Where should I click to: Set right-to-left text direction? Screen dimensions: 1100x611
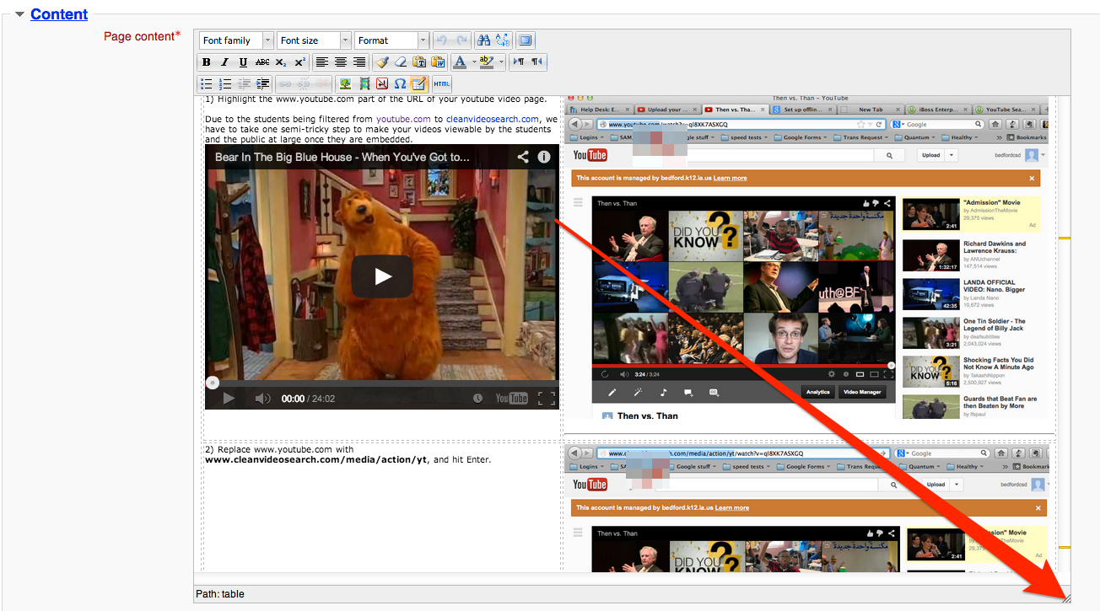coord(537,62)
